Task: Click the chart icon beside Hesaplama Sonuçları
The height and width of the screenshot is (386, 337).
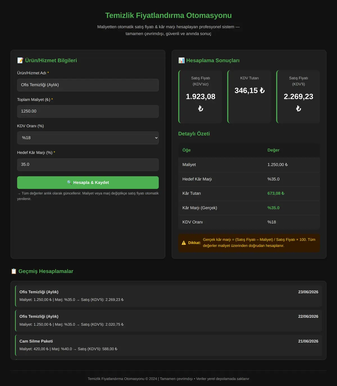Action: [181, 60]
